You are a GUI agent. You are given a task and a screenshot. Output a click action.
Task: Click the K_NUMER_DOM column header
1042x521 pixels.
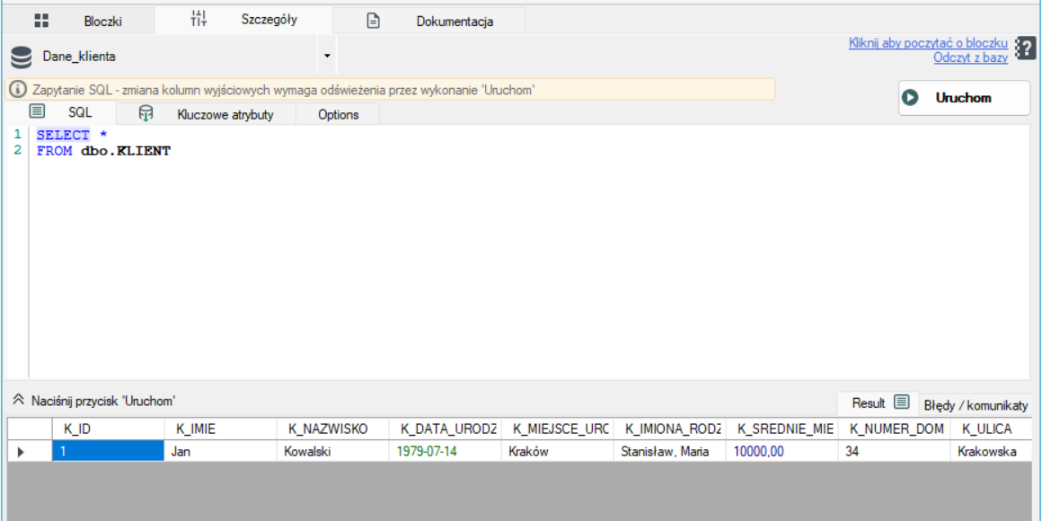click(x=895, y=428)
